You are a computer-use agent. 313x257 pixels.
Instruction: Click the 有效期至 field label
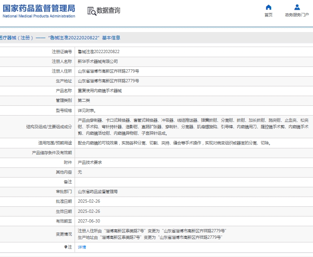coord(64,221)
